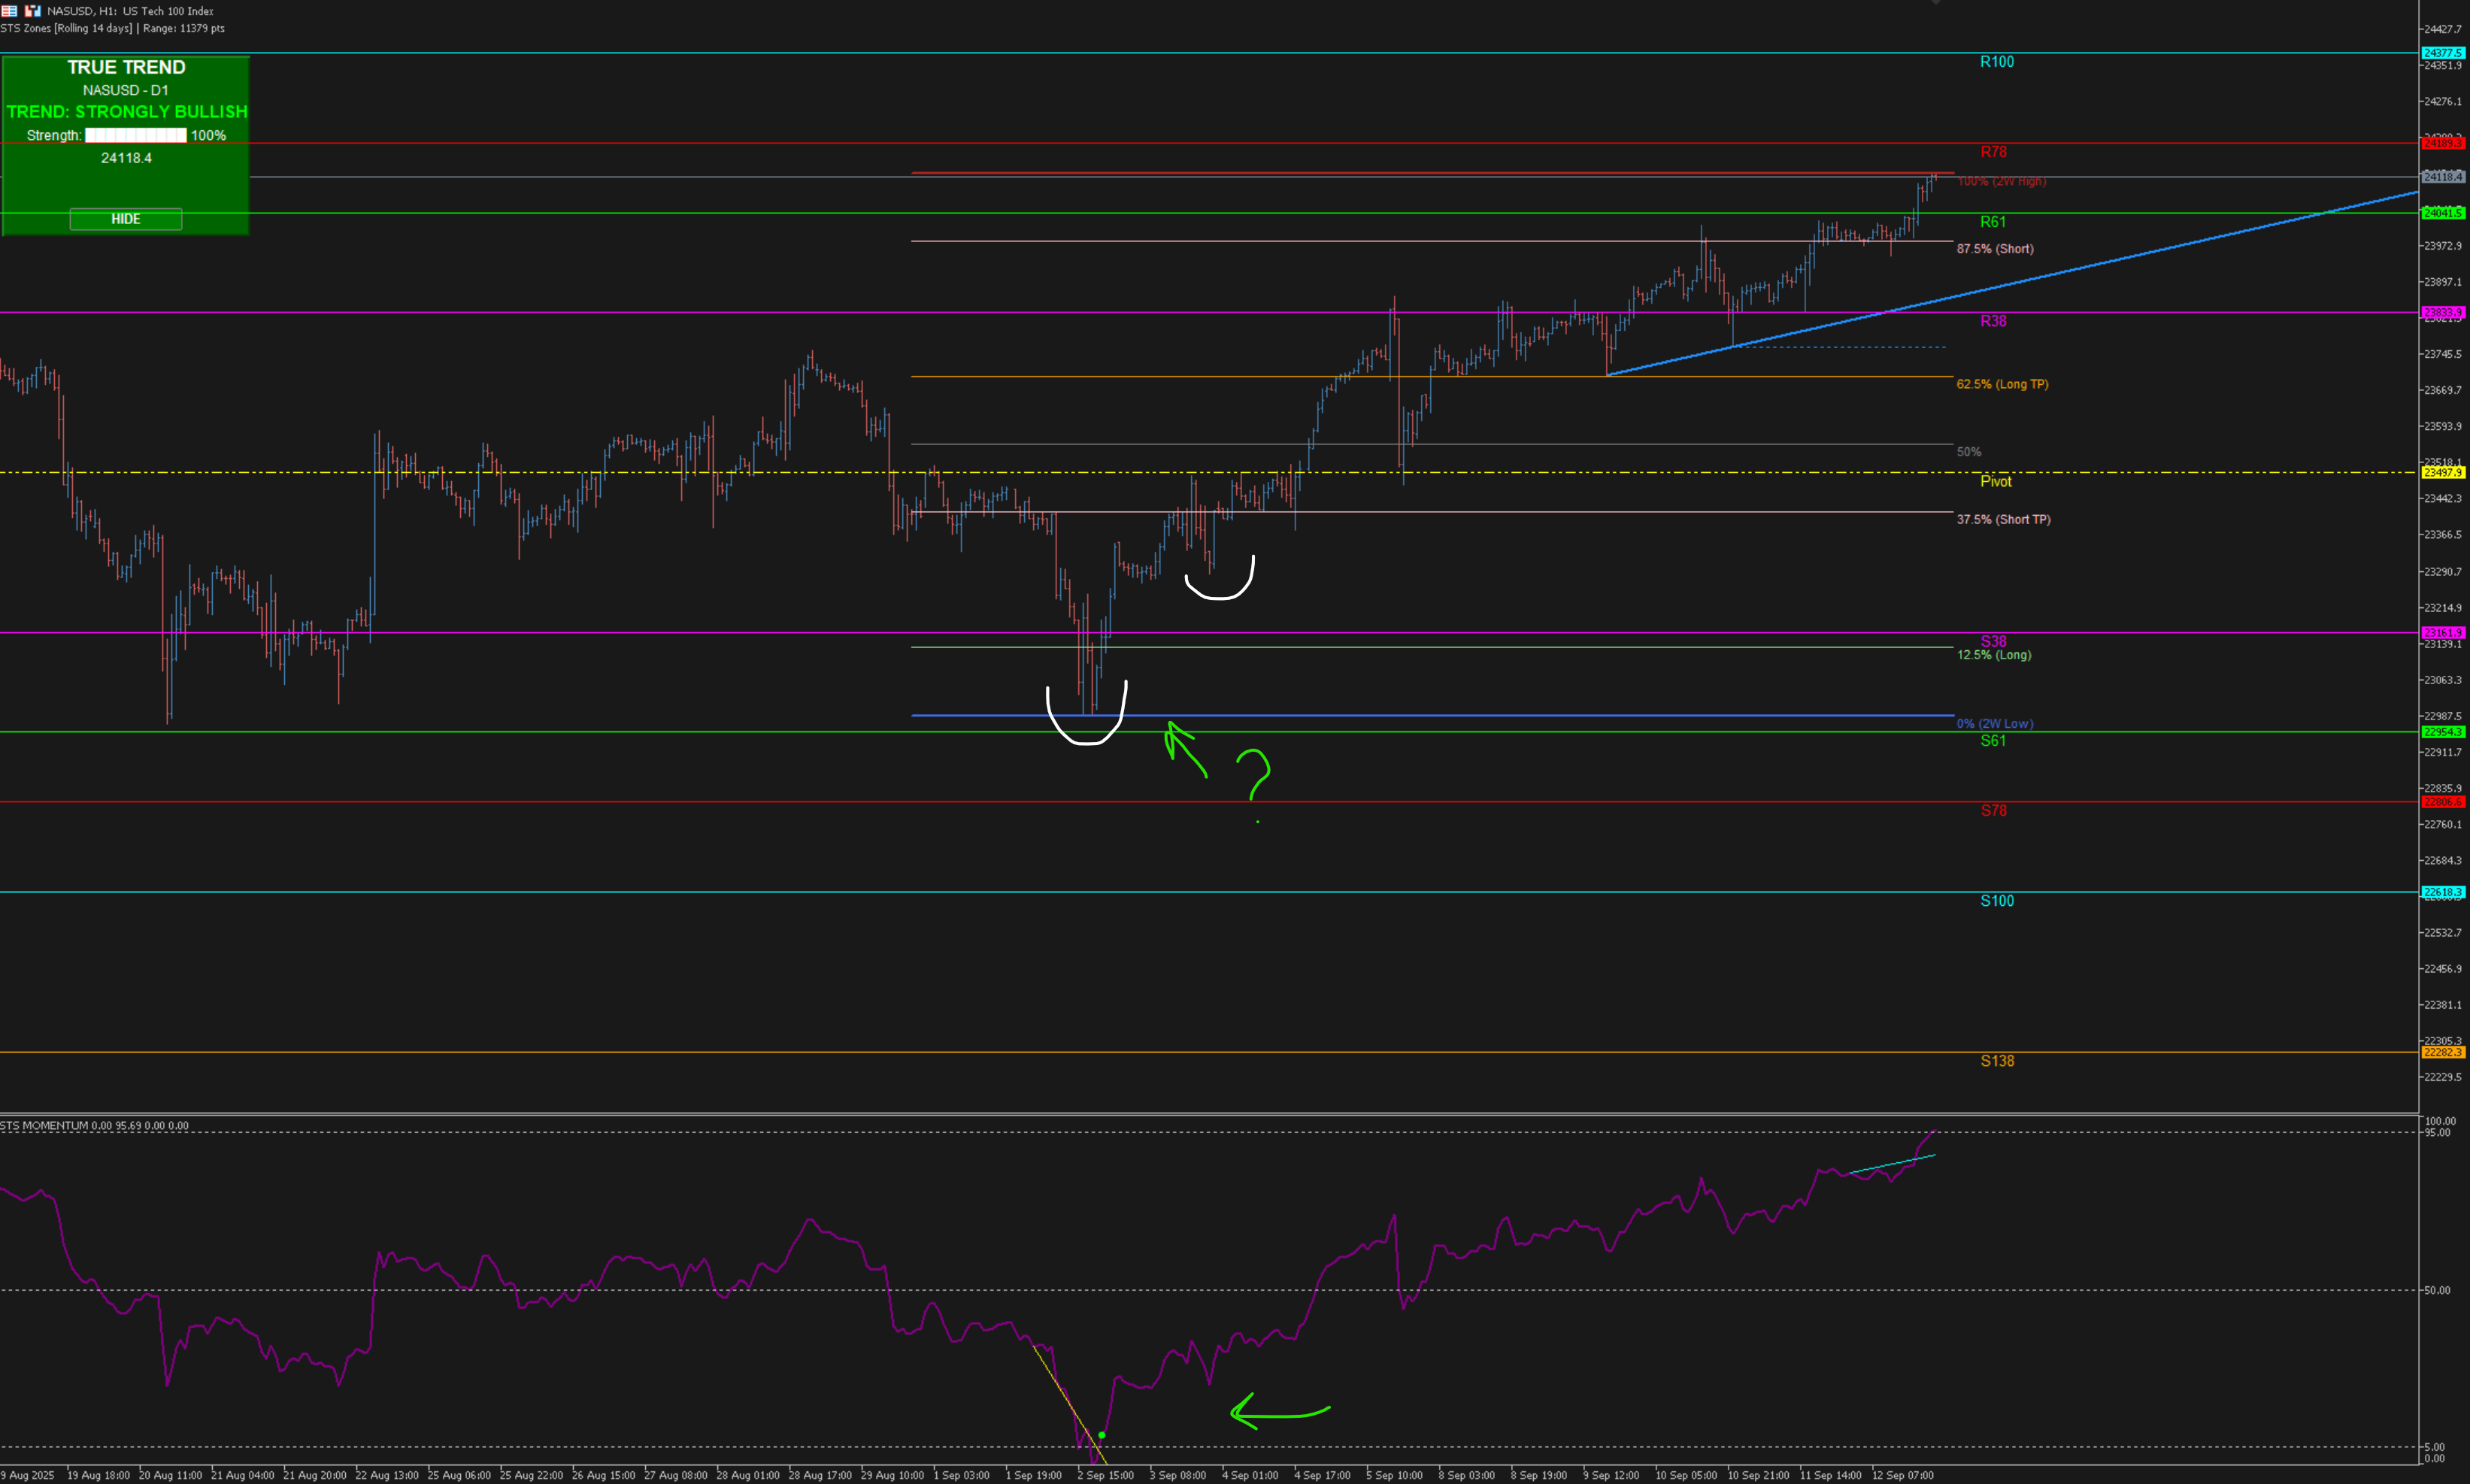The width and height of the screenshot is (2470, 1484).
Task: Click the HIDE button in True Trend panel
Action: 125,219
